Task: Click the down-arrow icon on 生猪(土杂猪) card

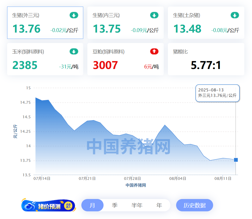Action: pos(235,15)
